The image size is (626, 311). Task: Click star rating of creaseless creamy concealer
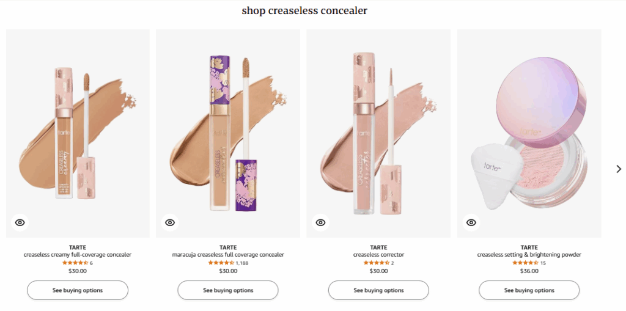[75, 263]
